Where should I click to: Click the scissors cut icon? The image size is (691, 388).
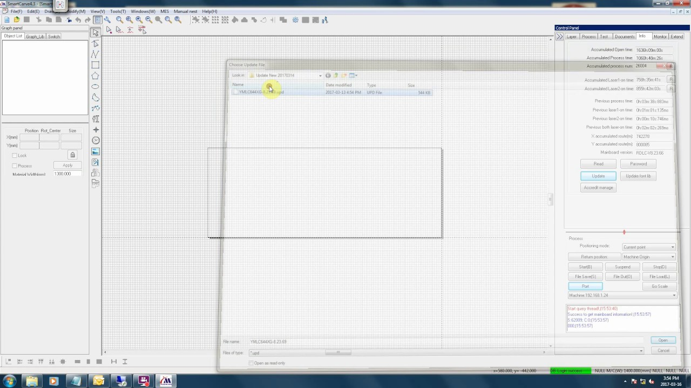pyautogui.click(x=38, y=20)
